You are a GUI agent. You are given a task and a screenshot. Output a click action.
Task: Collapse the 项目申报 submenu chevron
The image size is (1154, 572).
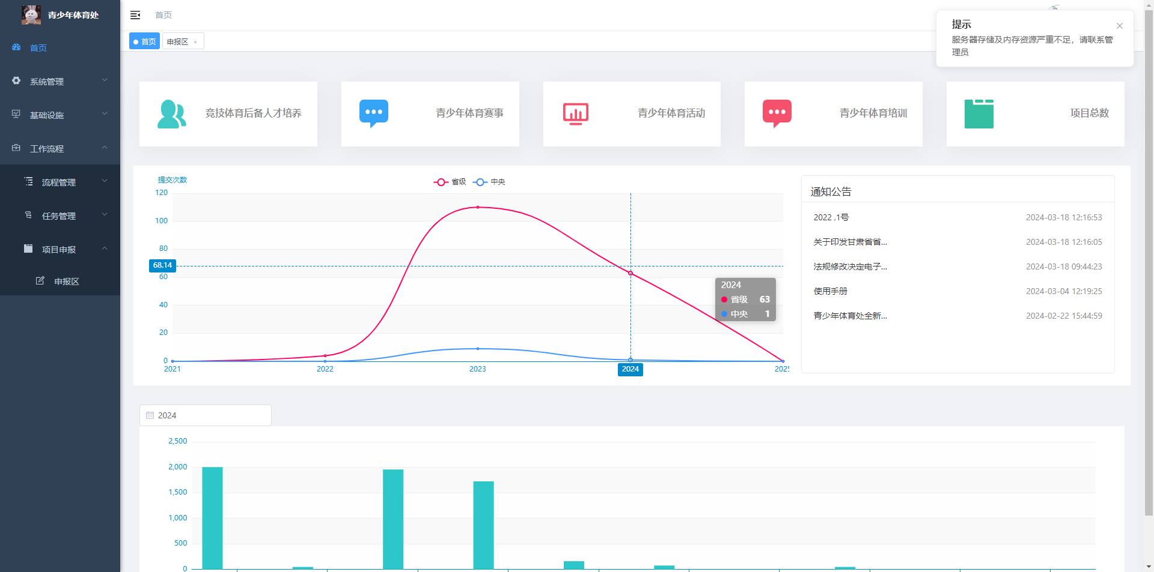click(x=105, y=248)
